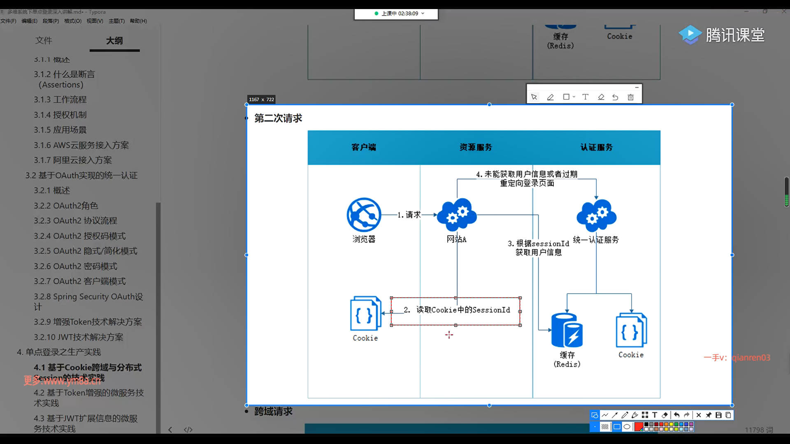Toggle source code mode button
Viewport: 790px width, 444px height.
tap(188, 430)
